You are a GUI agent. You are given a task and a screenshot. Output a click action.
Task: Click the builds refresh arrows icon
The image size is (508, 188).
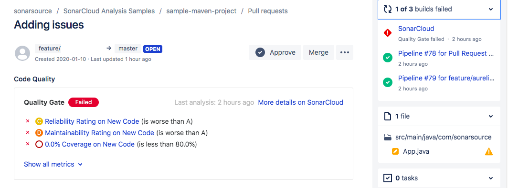pyautogui.click(x=388, y=9)
